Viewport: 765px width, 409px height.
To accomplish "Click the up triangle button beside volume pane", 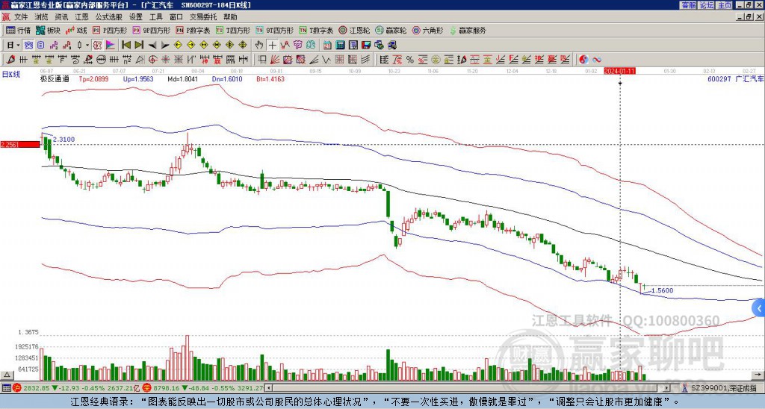I will 7,375.
